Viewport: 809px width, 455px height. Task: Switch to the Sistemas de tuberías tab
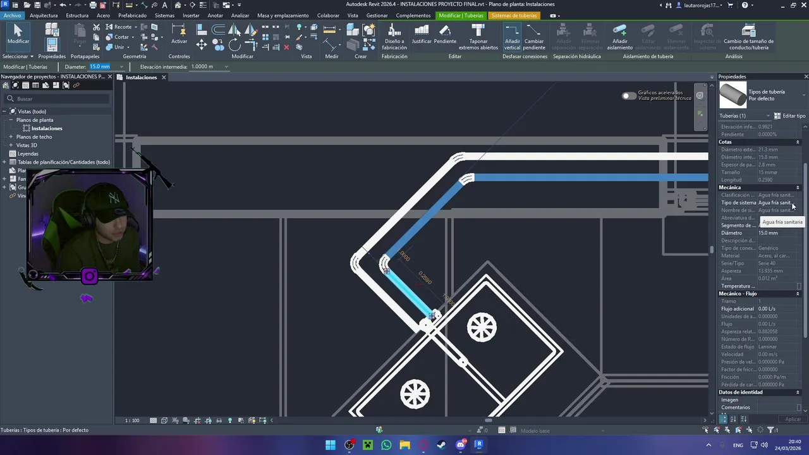[514, 15]
